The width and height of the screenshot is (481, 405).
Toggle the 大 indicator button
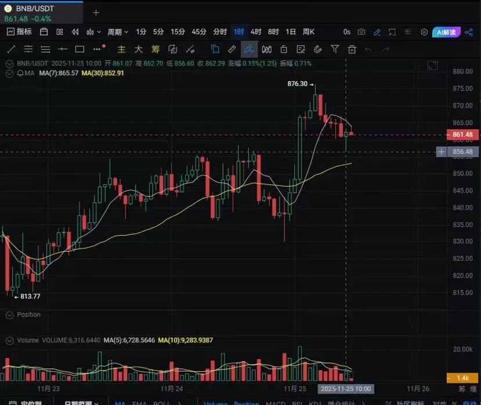139,49
